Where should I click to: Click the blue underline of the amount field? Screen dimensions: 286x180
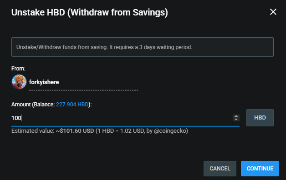click(x=125, y=126)
